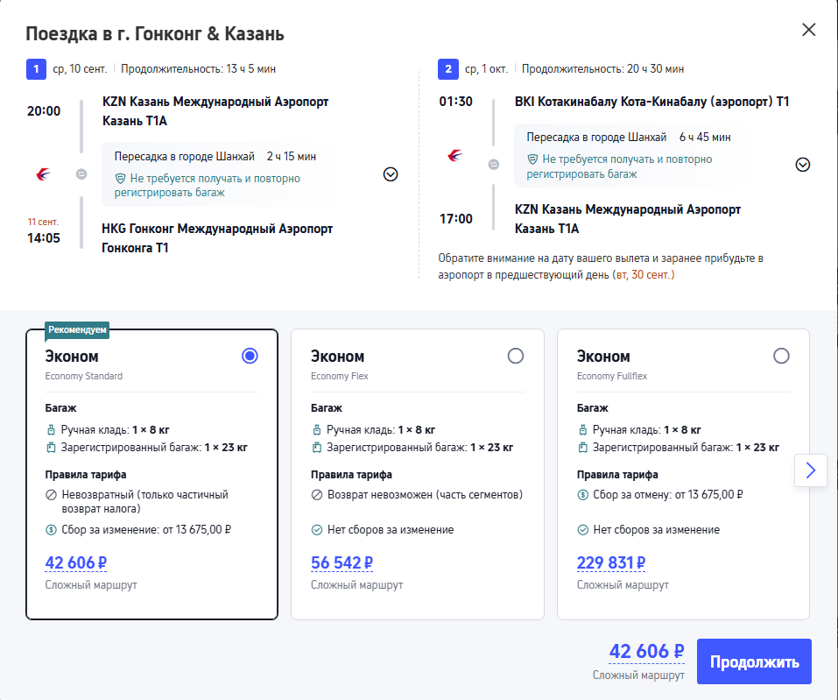This screenshot has width=838, height=700.
Task: Choose the Economy Fullflex radio button
Action: [x=781, y=357]
